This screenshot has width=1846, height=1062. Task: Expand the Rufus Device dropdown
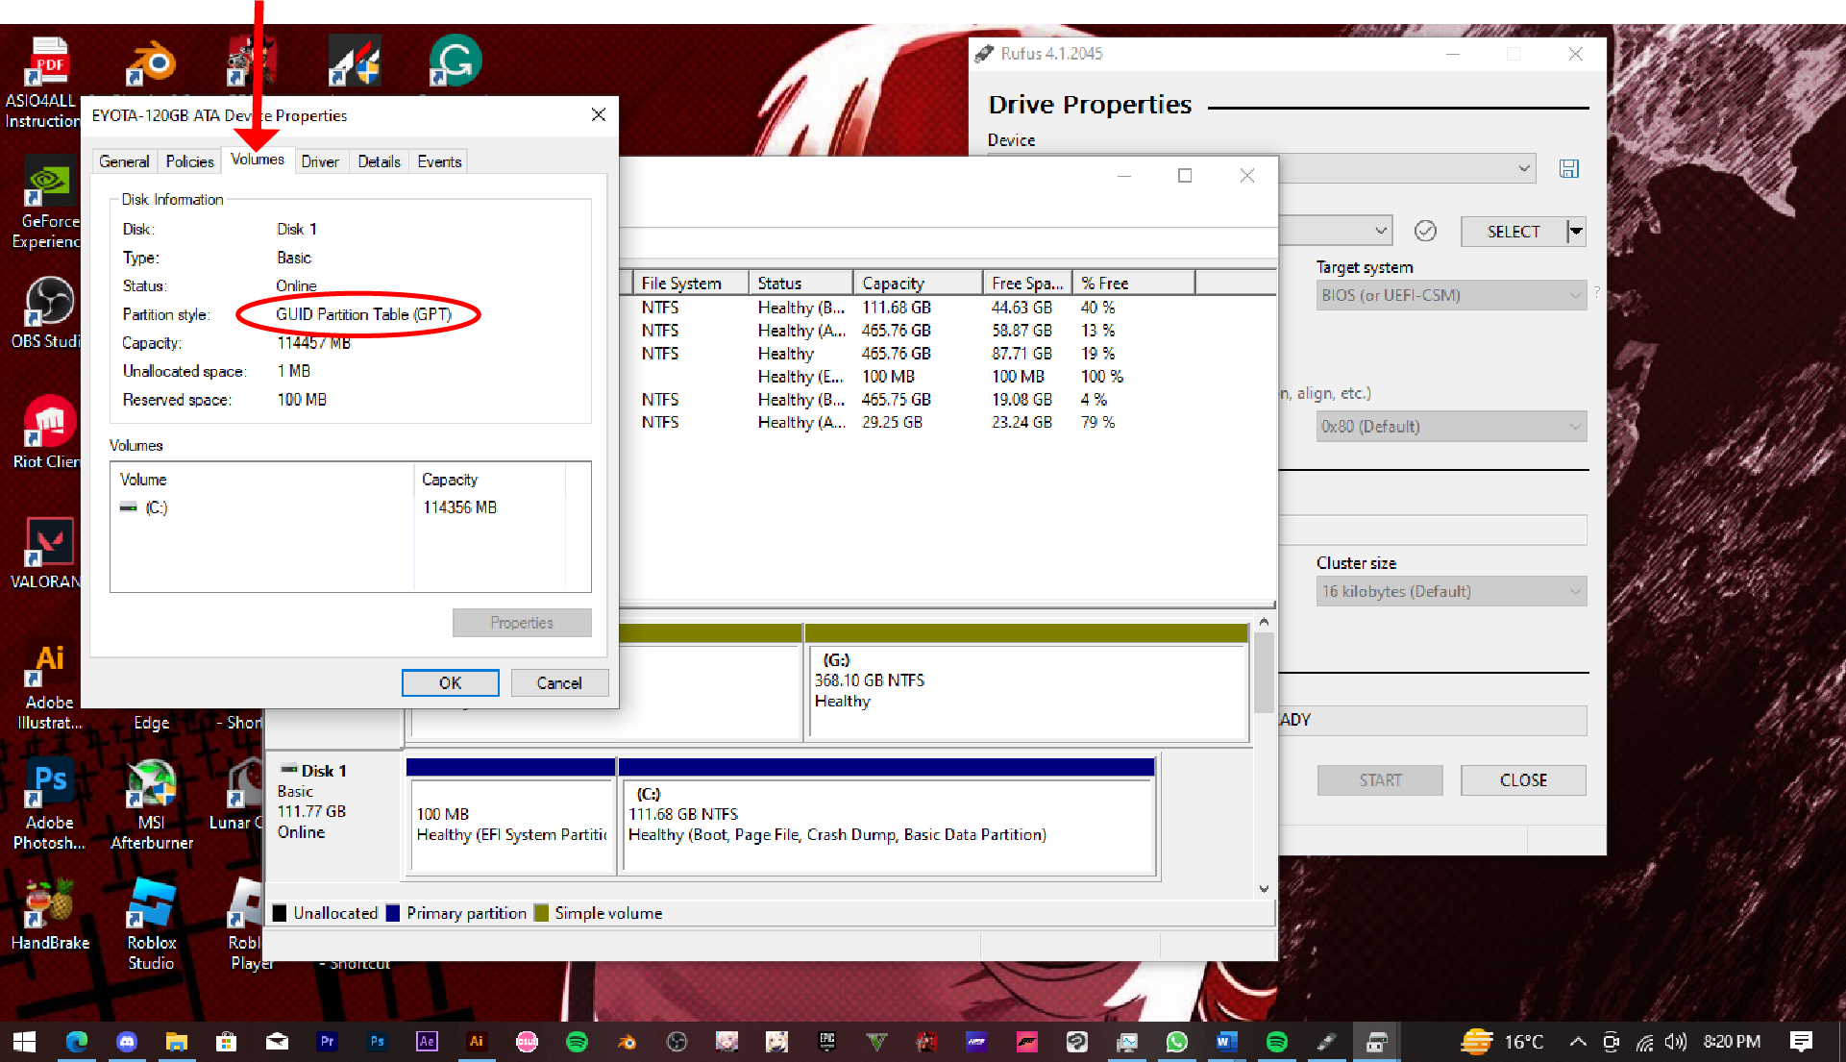(x=1524, y=168)
